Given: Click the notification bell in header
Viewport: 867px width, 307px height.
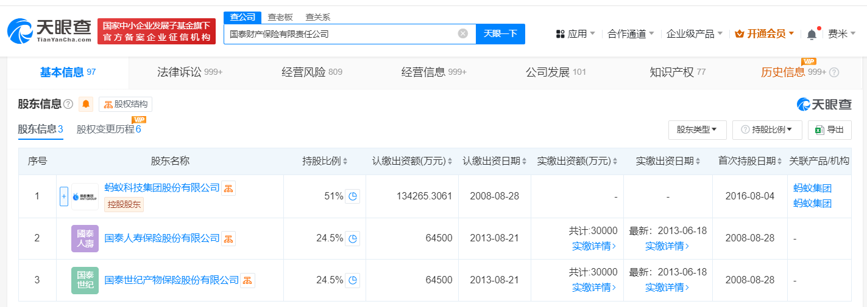Looking at the screenshot, I should click(x=812, y=34).
